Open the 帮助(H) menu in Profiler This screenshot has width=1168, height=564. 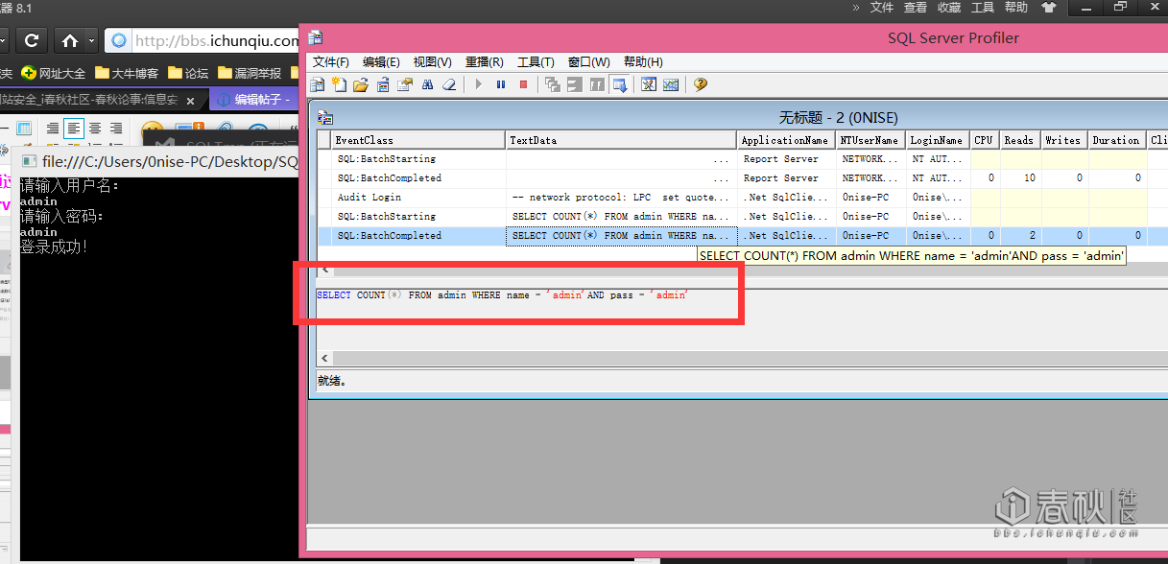point(643,62)
